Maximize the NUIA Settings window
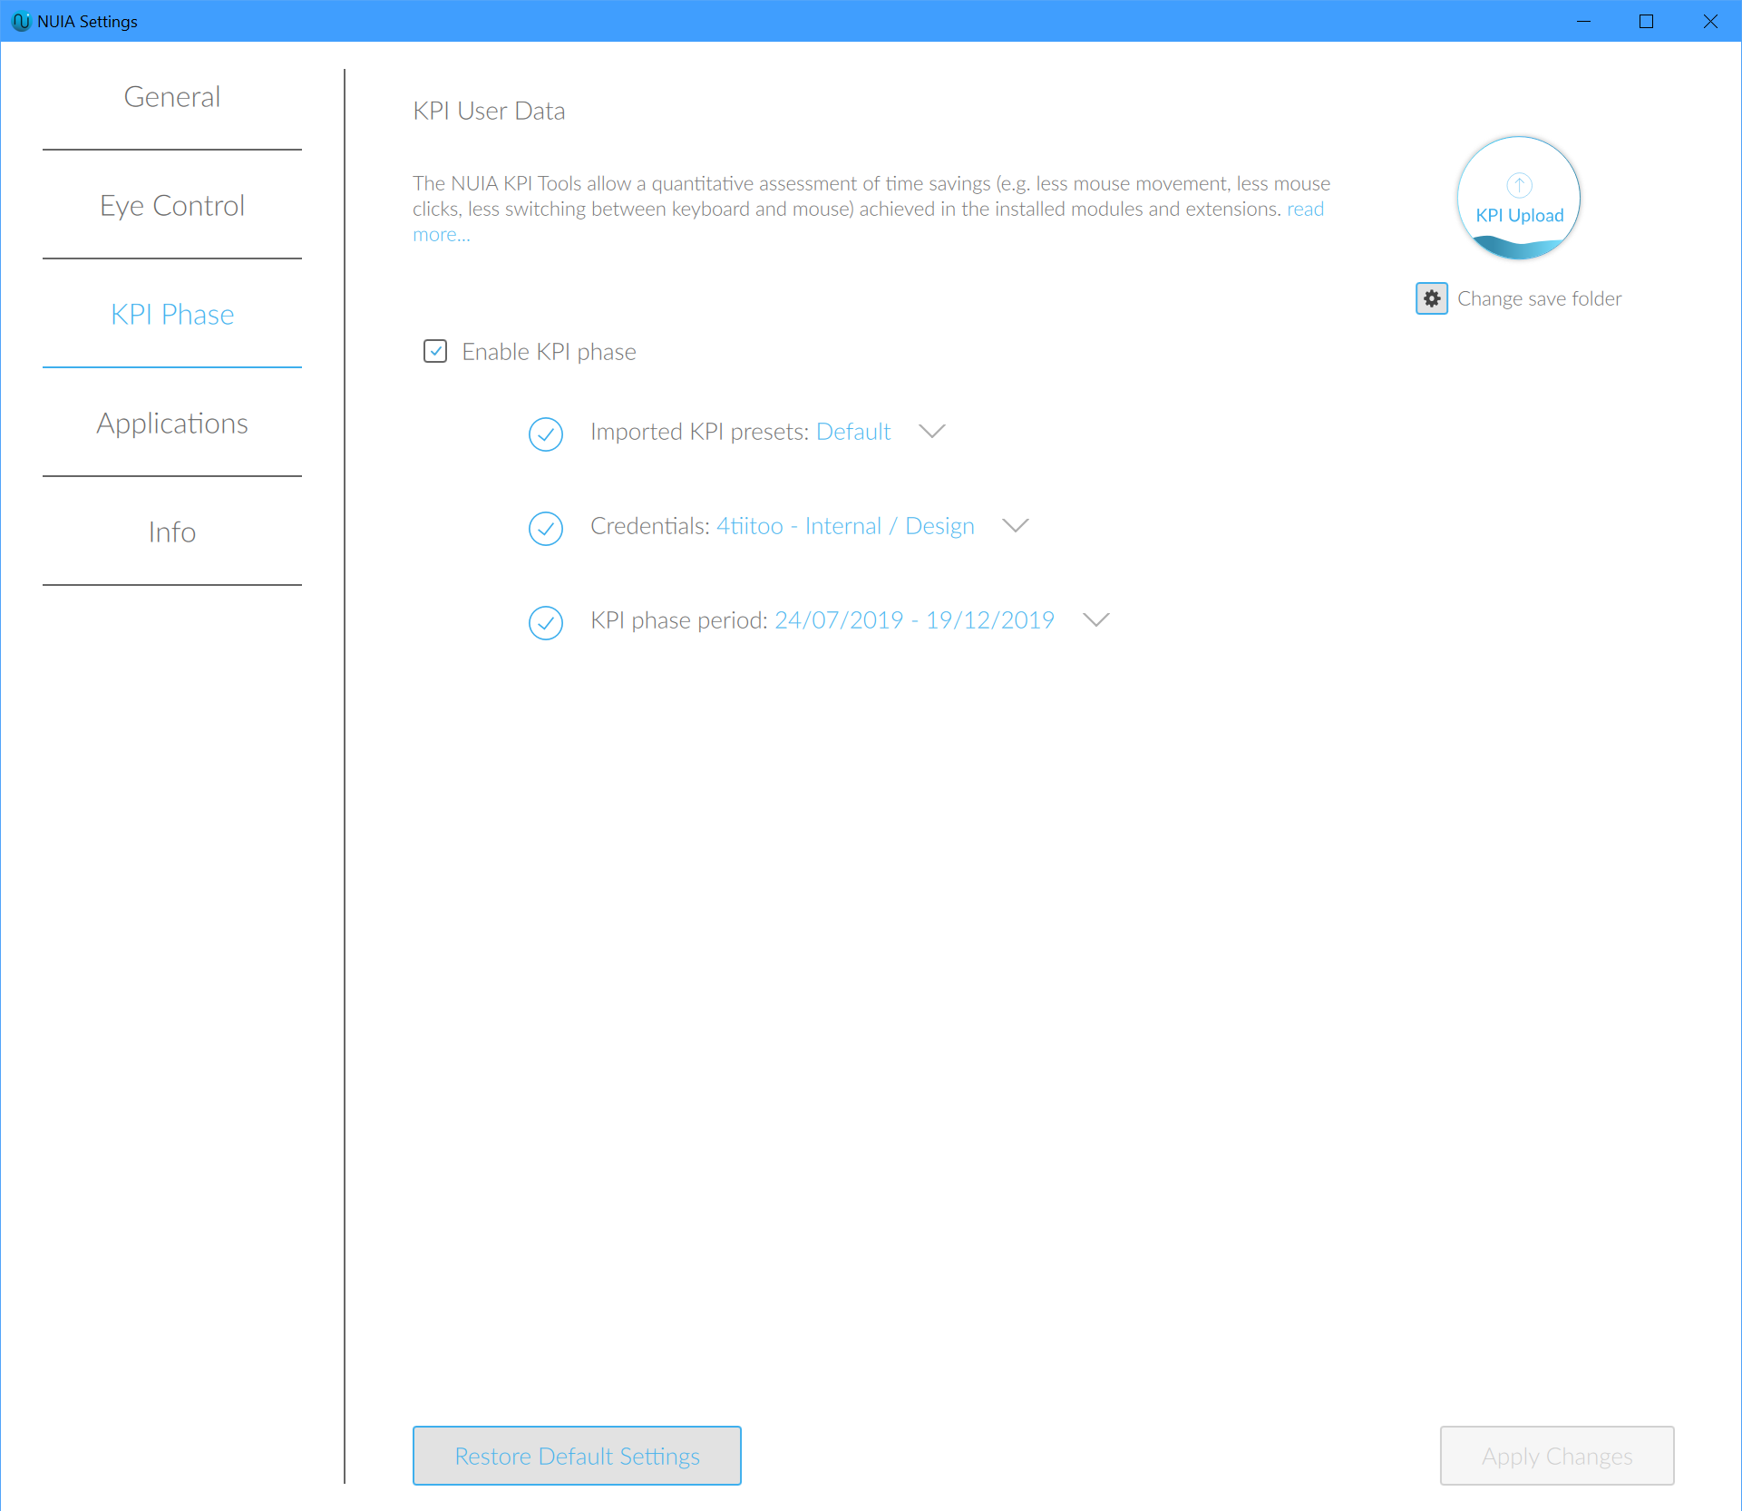This screenshot has height=1511, width=1742. point(1647,21)
